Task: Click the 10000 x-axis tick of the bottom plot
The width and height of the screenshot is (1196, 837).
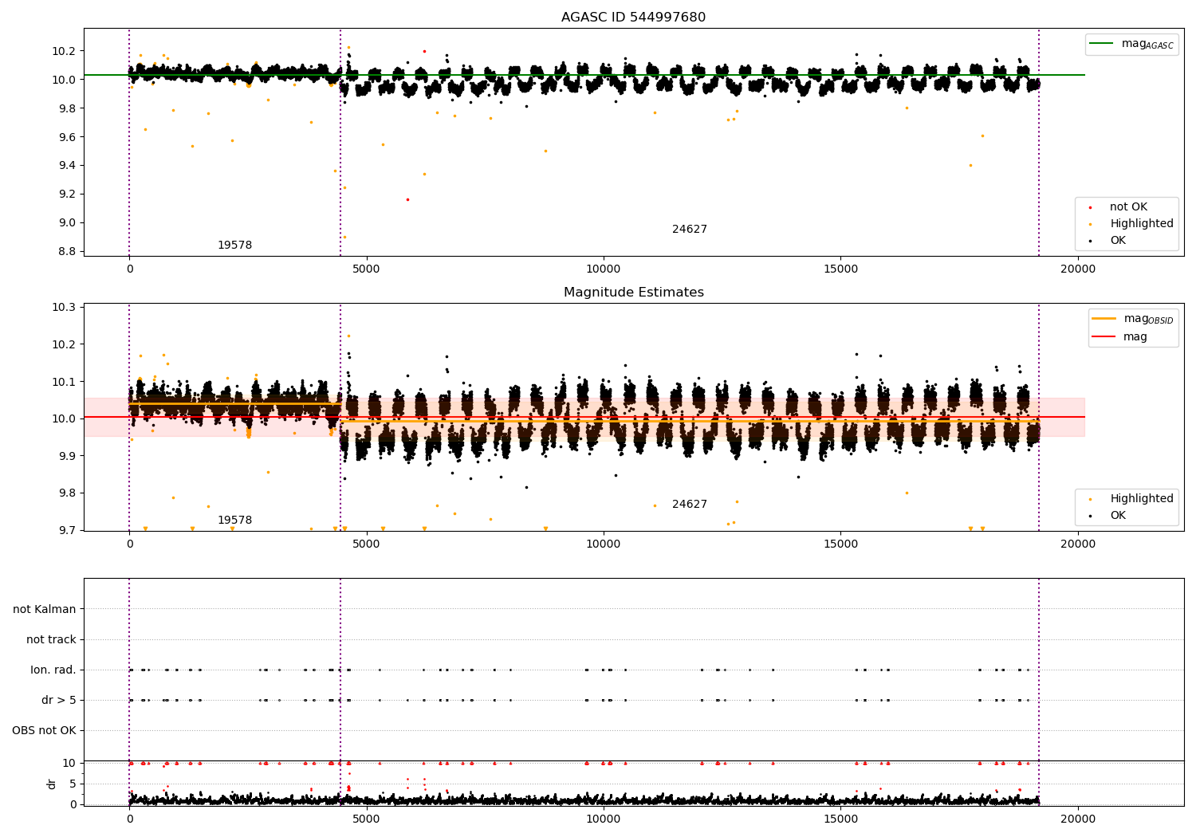Action: [604, 819]
